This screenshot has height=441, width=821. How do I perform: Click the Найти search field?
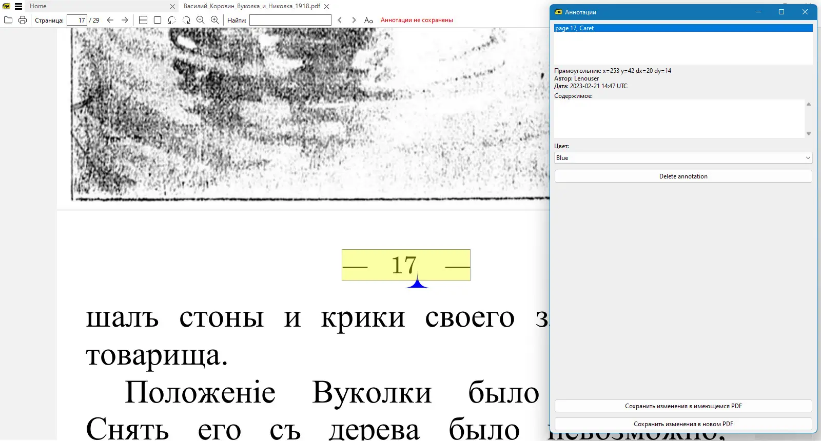pyautogui.click(x=290, y=20)
